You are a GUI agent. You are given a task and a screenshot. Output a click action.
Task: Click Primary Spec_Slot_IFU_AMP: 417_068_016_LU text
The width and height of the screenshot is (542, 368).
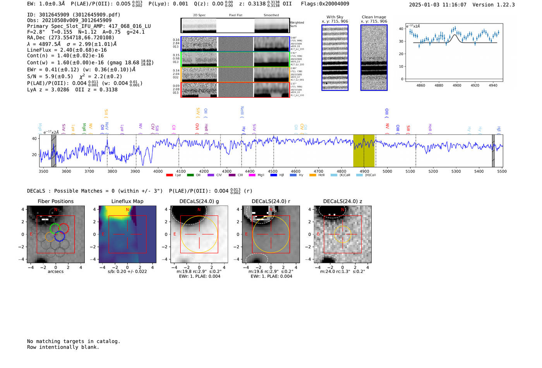(x=89, y=26)
